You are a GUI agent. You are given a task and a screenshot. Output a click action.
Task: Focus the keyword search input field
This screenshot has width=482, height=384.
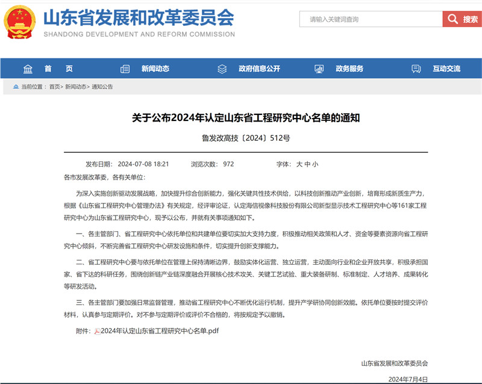(371, 19)
